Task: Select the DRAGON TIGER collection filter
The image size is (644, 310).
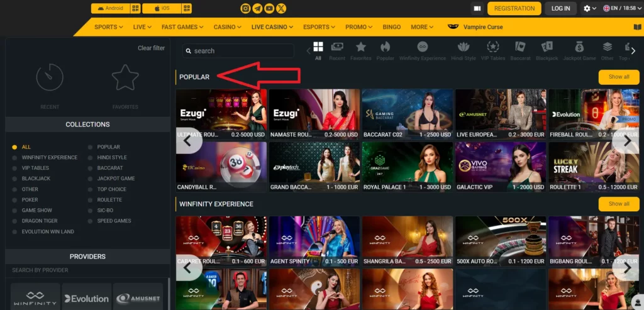Action: pyautogui.click(x=35, y=221)
